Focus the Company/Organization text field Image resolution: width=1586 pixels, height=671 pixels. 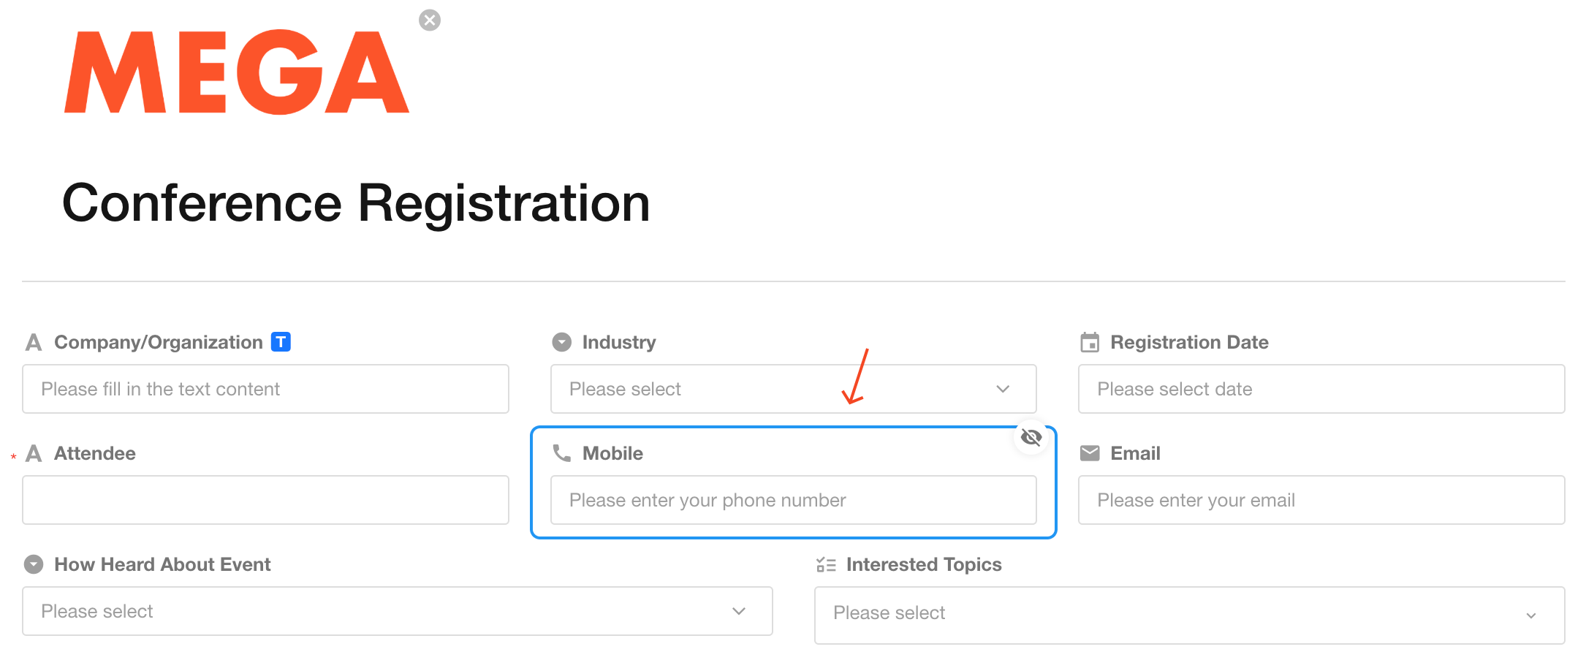click(x=265, y=389)
